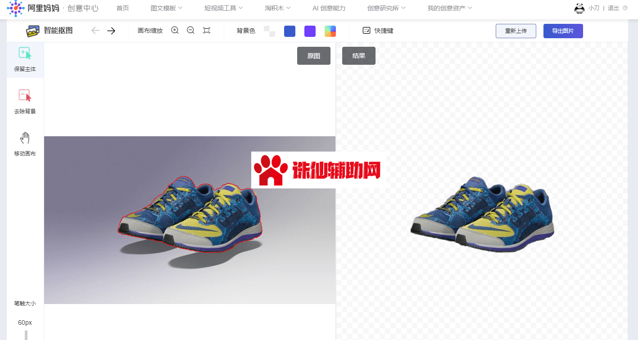Viewport: 638px width, 340px height.
Task: Click the 结果 result label button
Action: click(x=359, y=56)
